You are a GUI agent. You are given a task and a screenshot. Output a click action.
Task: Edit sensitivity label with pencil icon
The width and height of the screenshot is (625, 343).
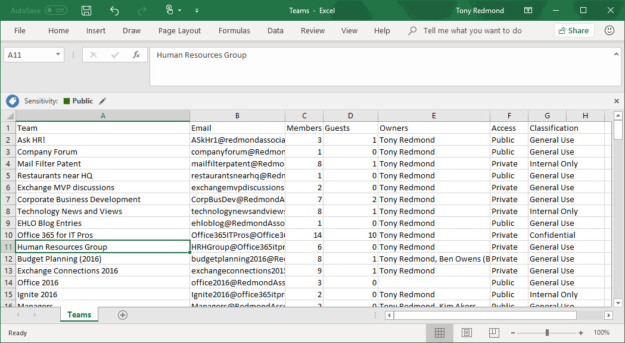coord(102,101)
